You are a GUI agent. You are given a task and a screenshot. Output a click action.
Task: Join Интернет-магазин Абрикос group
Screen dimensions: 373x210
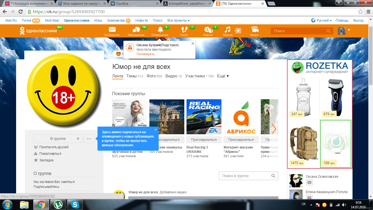coord(241,139)
